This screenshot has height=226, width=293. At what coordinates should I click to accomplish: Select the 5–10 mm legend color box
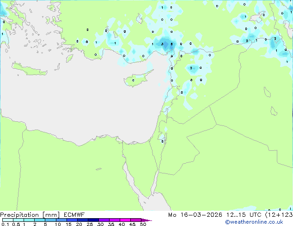pos(50,220)
